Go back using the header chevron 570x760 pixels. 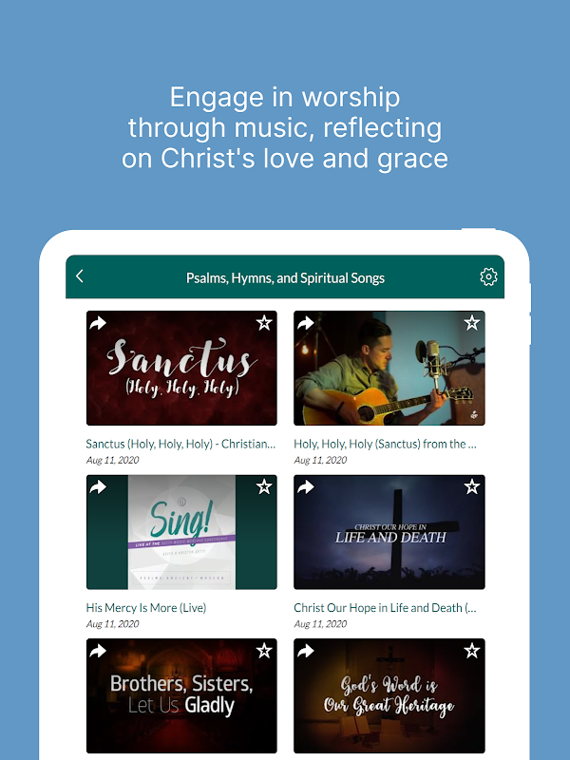80,276
